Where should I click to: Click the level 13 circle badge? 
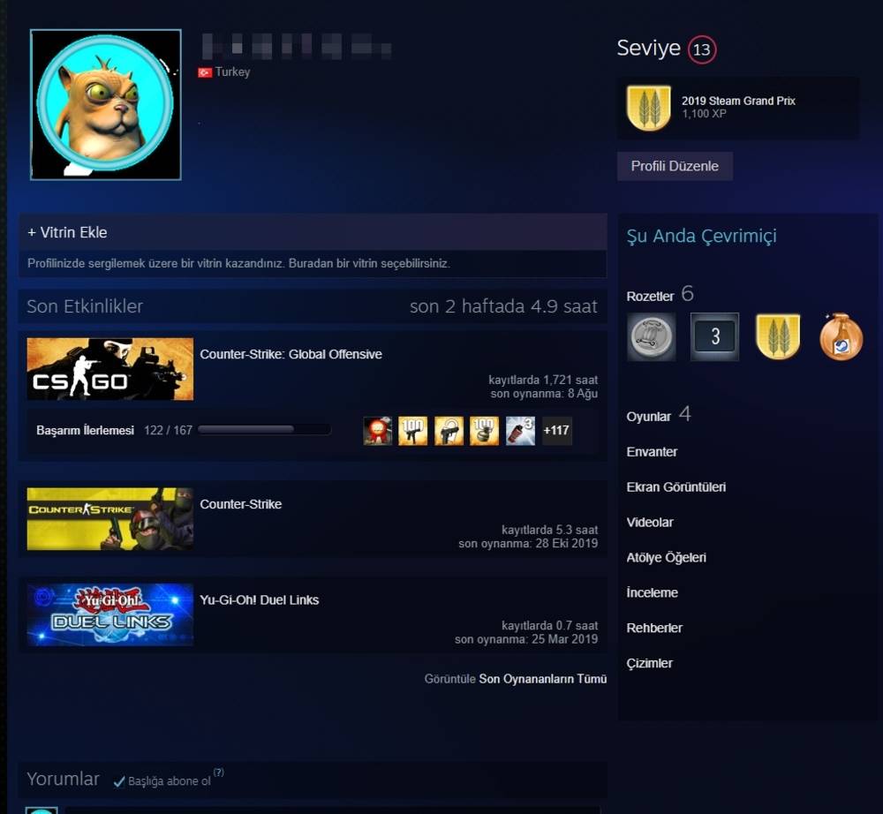[702, 49]
